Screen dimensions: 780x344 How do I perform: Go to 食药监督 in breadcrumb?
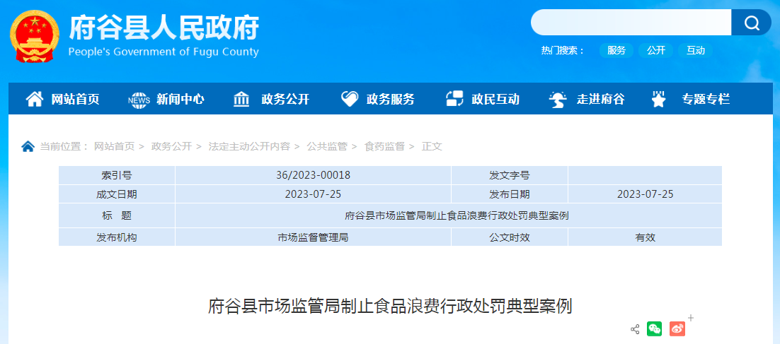click(384, 146)
